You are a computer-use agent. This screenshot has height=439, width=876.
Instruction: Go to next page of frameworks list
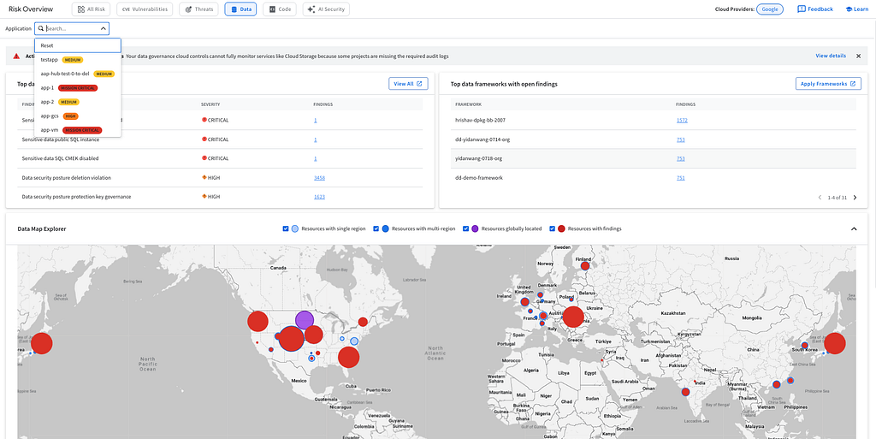point(855,197)
